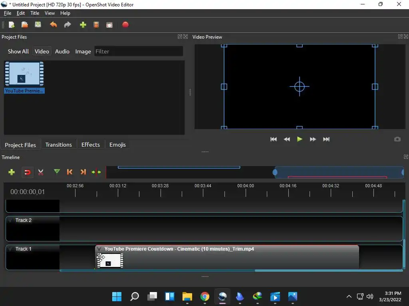Open File Explorer from the taskbar

187,296
